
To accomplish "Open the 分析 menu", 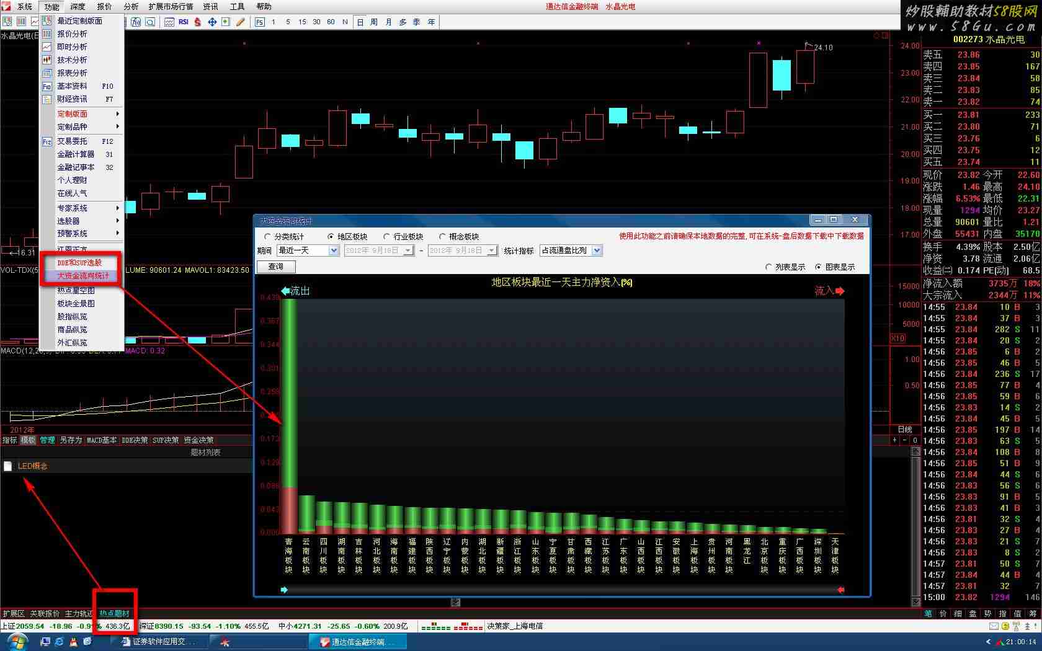I will point(131,7).
